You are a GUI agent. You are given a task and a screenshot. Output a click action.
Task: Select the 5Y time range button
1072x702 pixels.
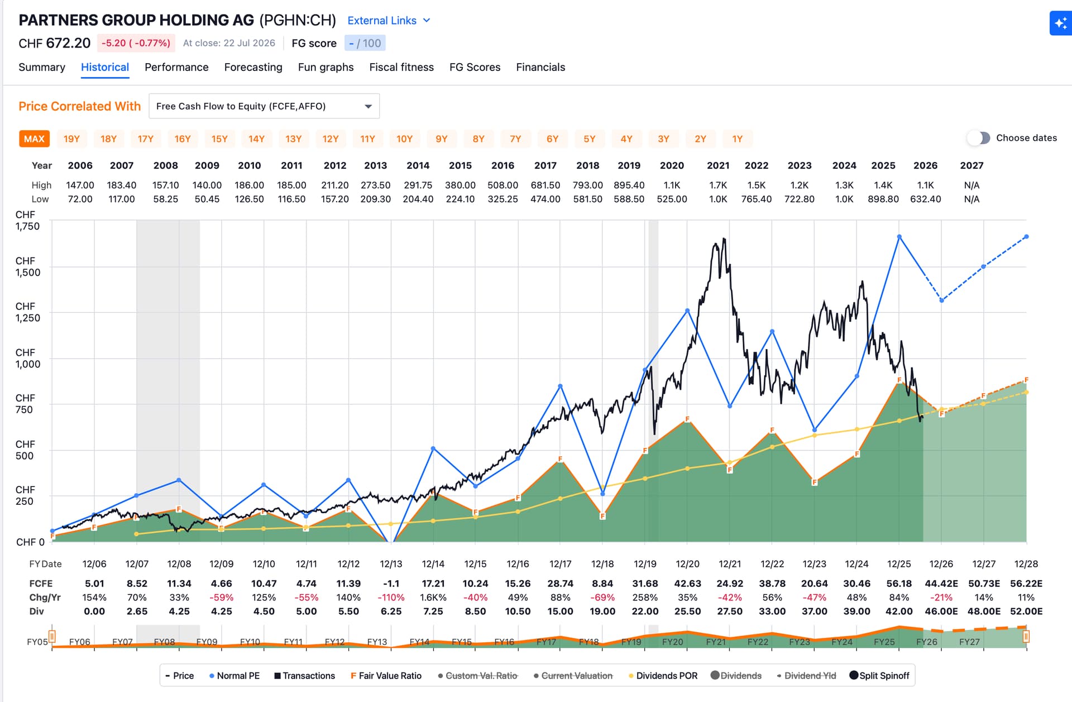point(590,139)
